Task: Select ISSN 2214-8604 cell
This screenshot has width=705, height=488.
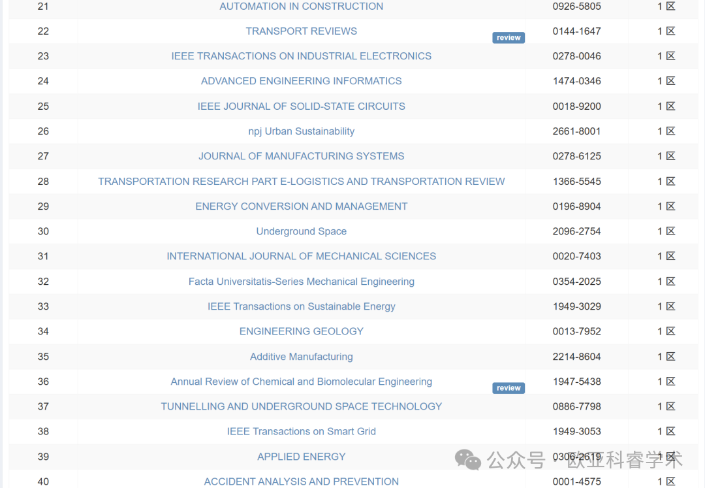Action: [577, 357]
